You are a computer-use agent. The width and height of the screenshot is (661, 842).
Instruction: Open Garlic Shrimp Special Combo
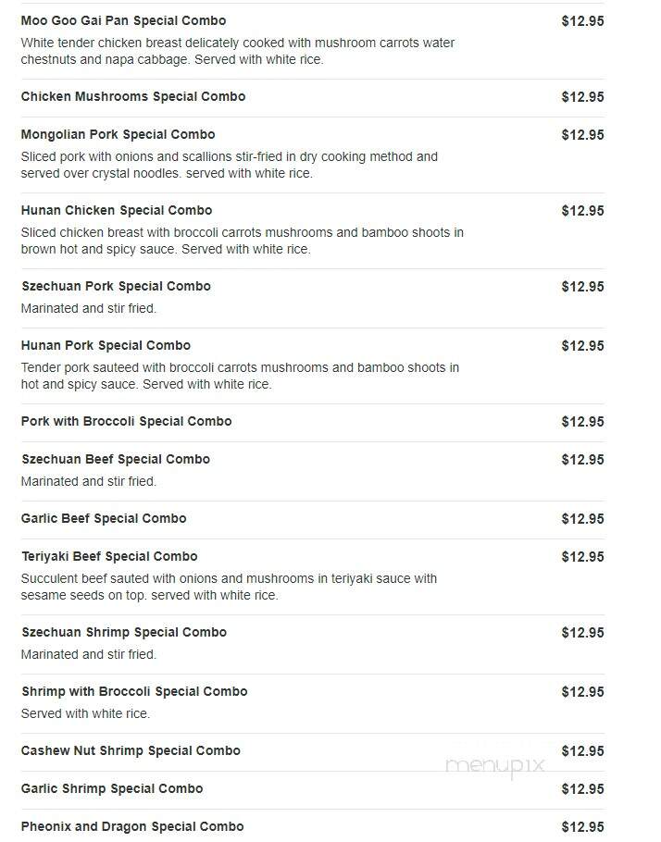click(x=112, y=789)
